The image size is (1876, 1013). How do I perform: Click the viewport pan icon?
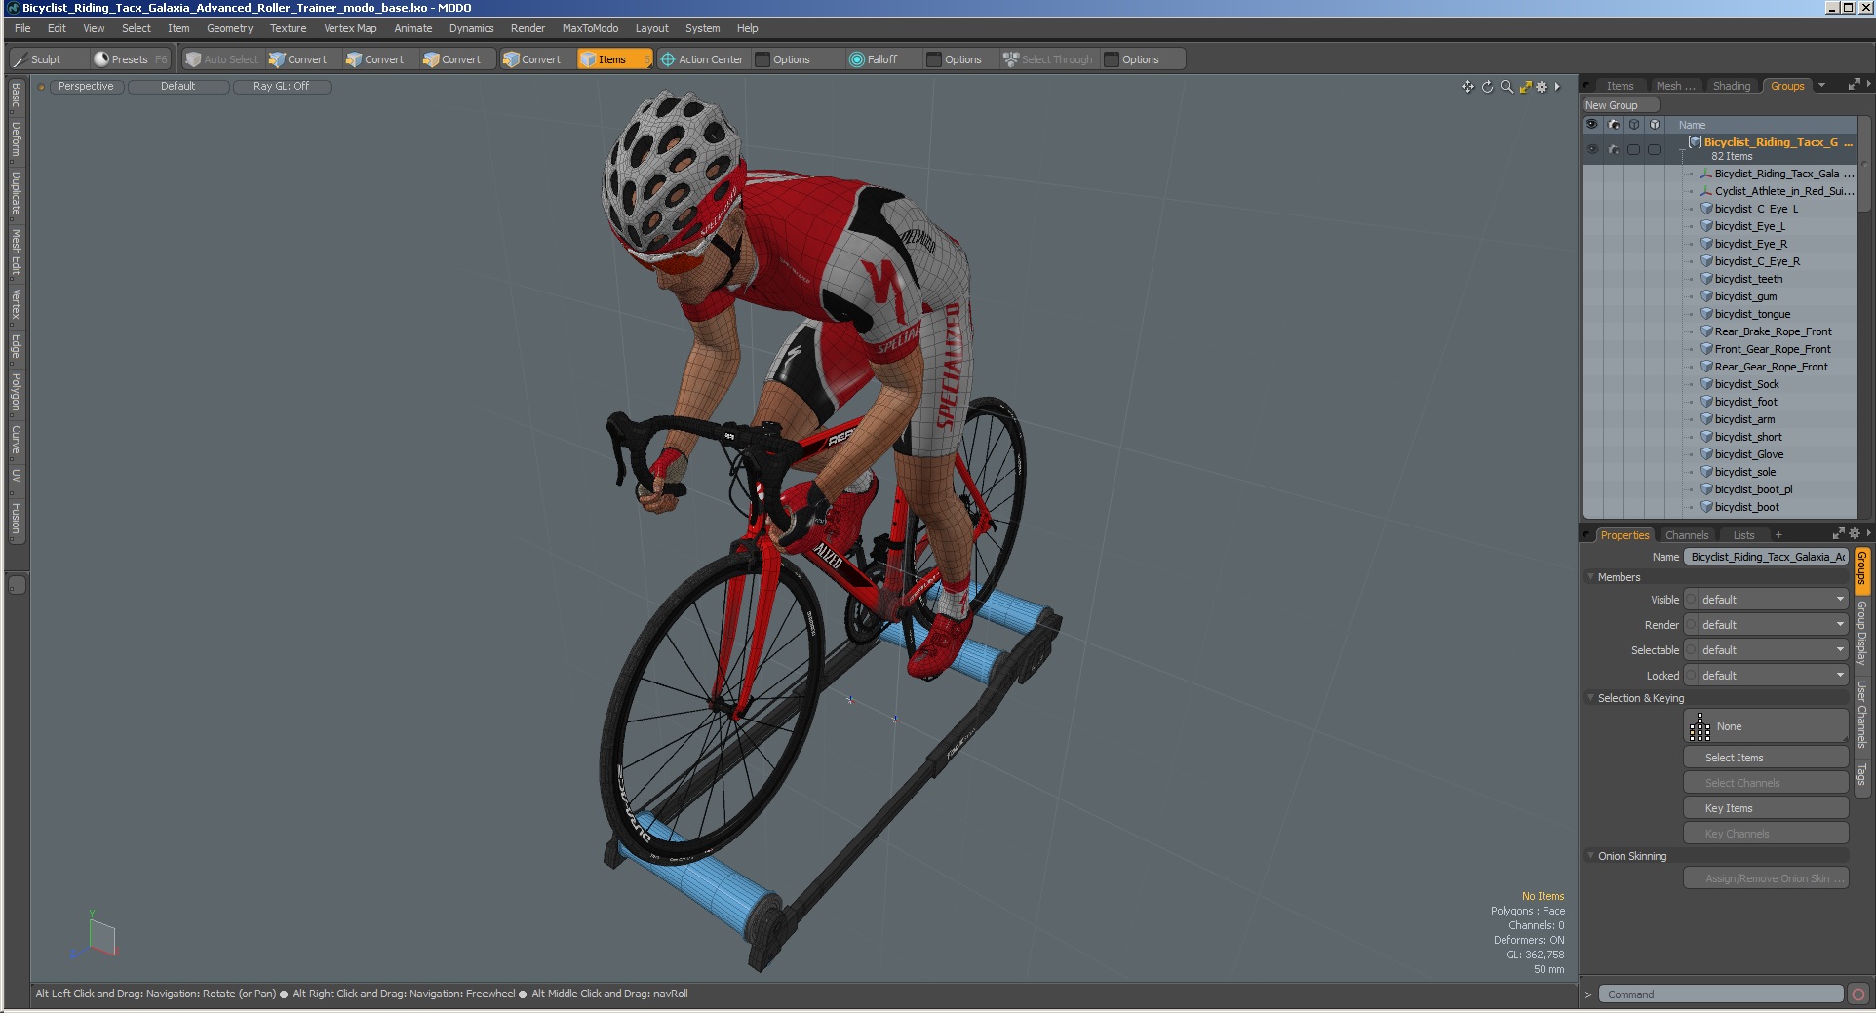coord(1467,87)
